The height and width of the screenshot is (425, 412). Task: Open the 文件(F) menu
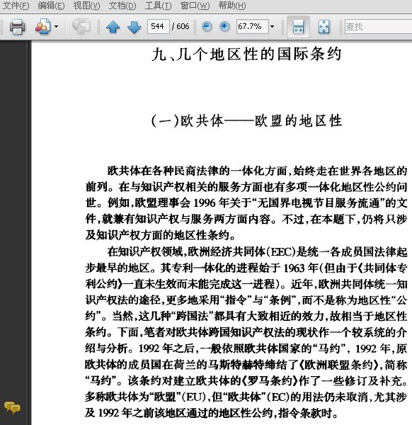click(16, 6)
